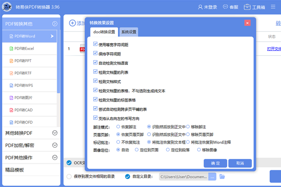Toggle 自动检测文档语言 checkbox
Viewport: 281px width, 187px height.
96,63
